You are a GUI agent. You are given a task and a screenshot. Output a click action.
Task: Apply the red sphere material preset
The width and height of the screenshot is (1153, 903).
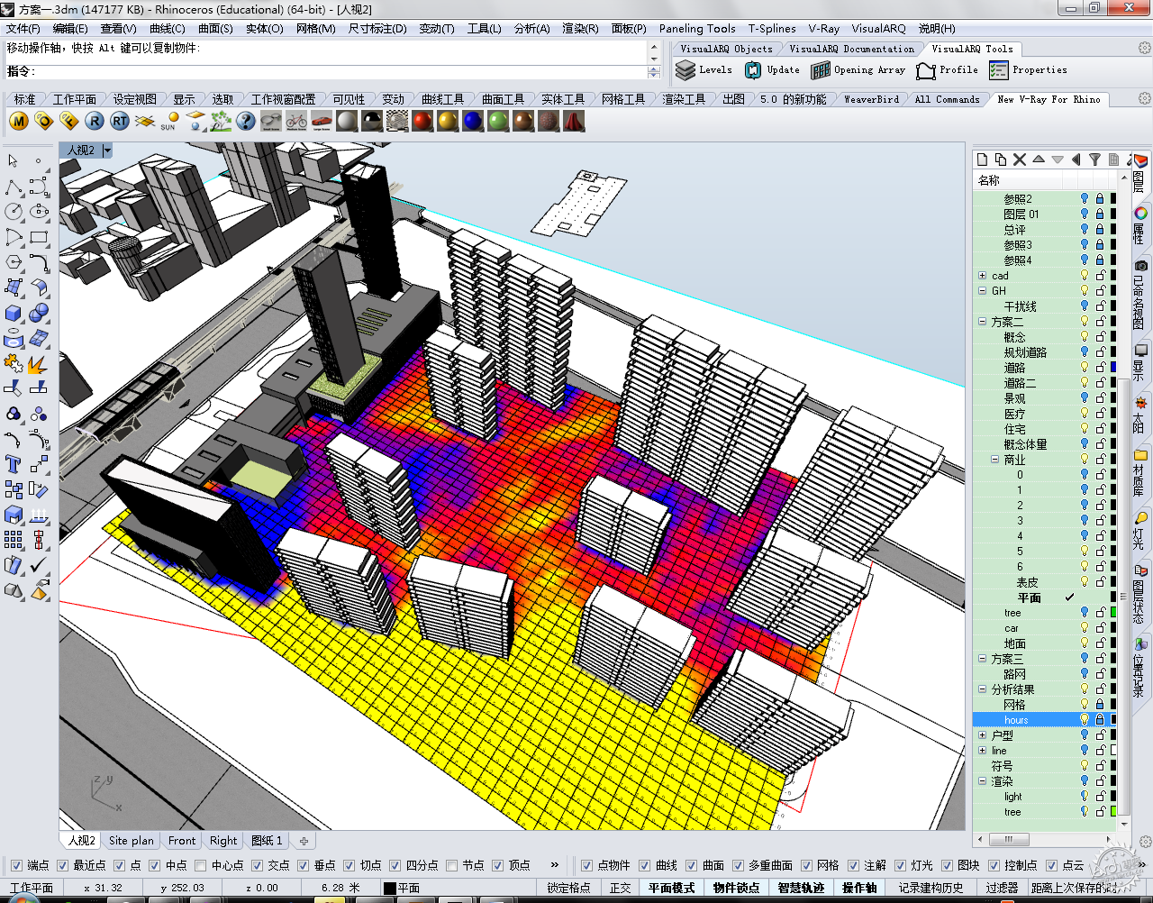(422, 121)
